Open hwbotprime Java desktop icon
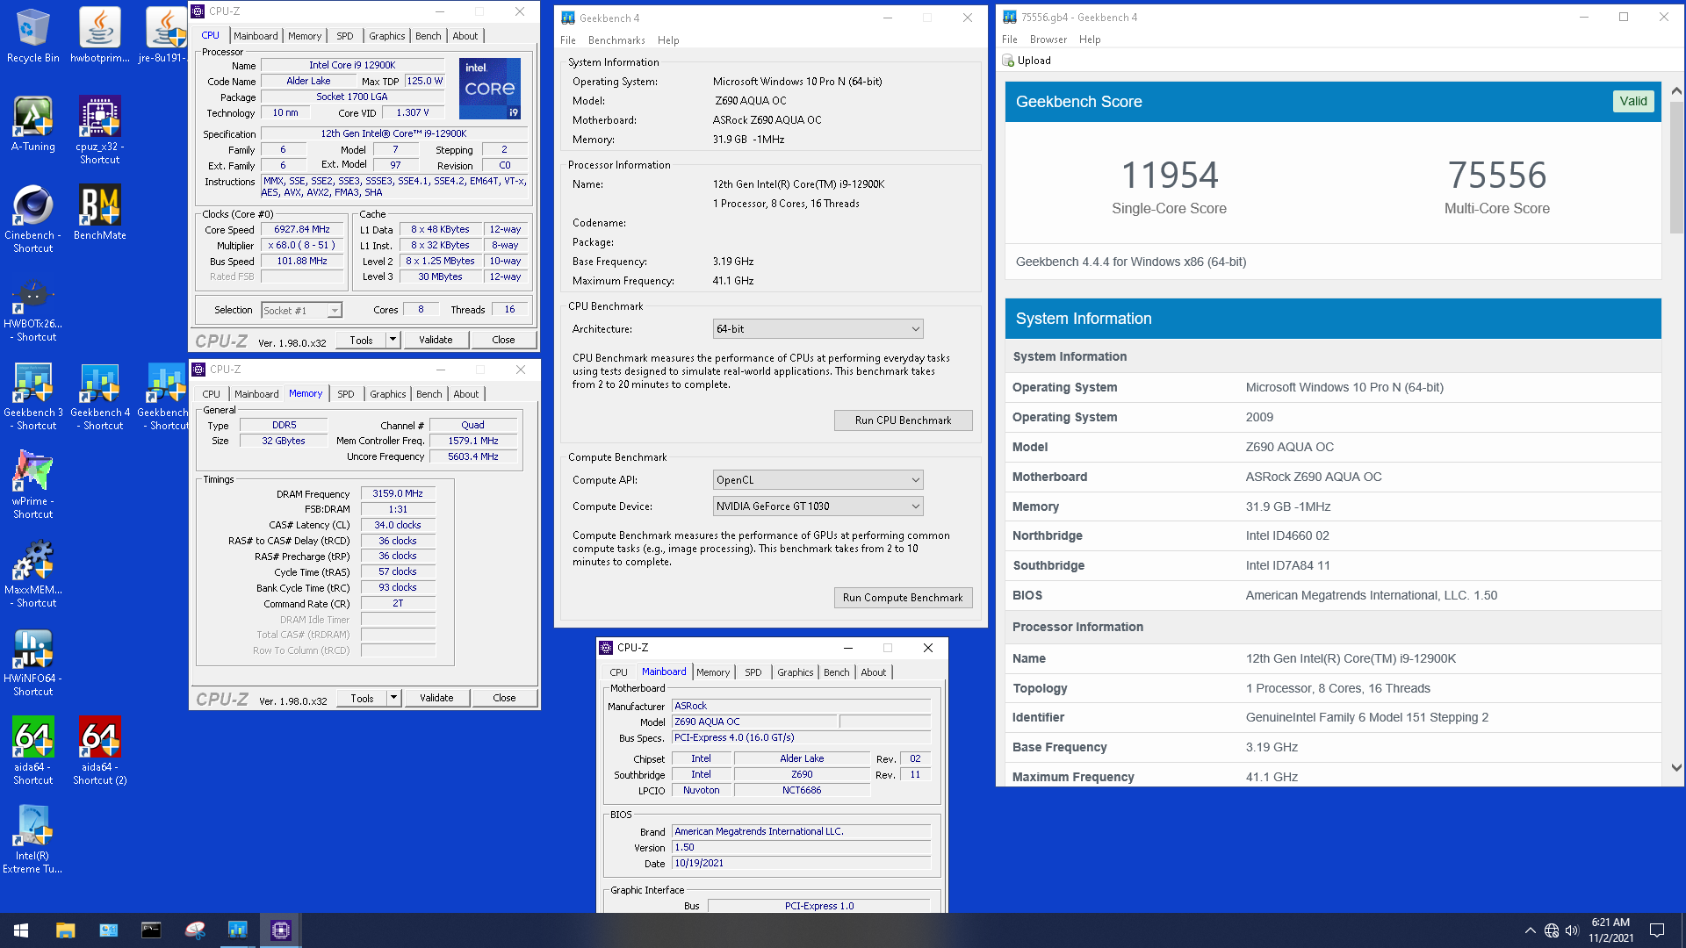Image resolution: width=1686 pixels, height=948 pixels. click(99, 35)
